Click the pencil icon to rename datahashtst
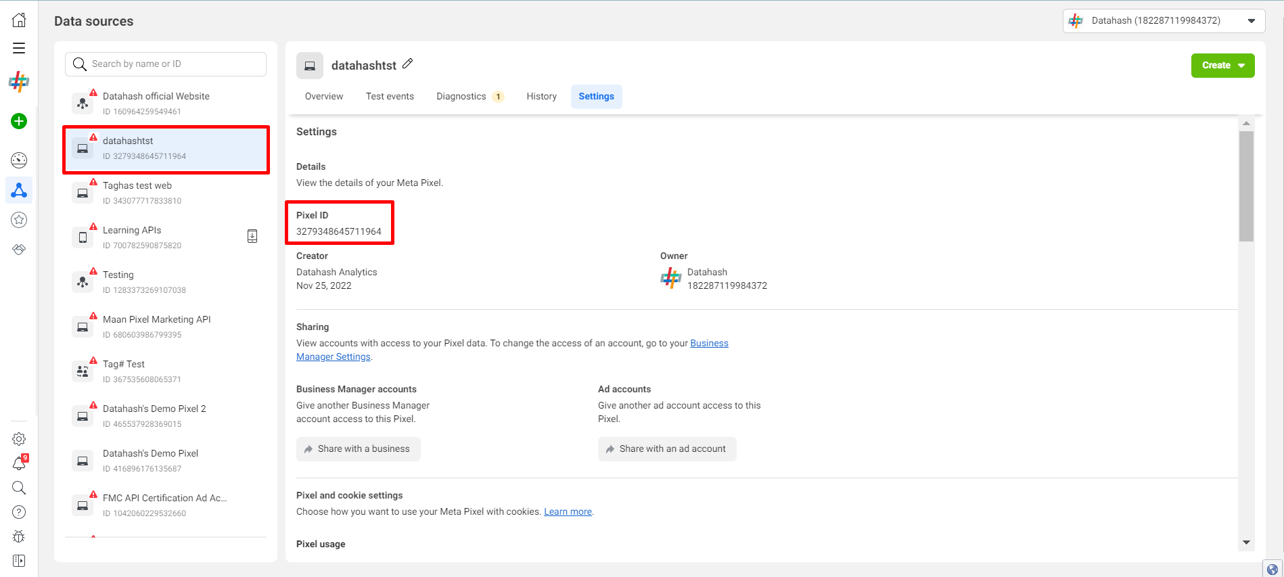Viewport: 1284px width, 577px height. click(x=407, y=64)
